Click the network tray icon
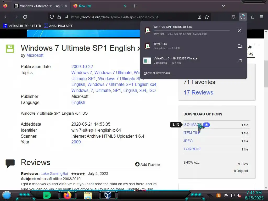 click(x=233, y=195)
